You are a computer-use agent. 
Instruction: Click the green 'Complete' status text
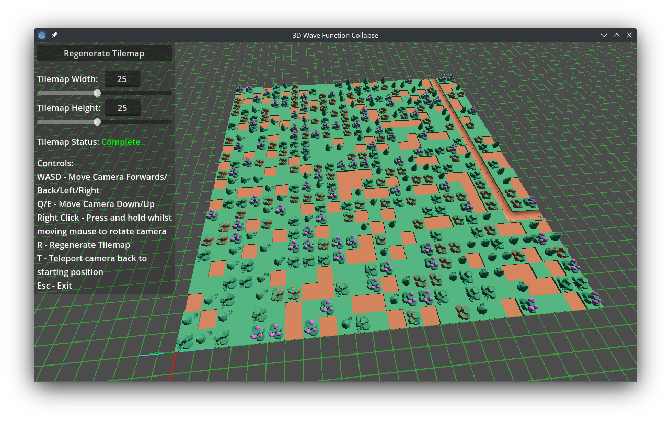[x=121, y=142]
